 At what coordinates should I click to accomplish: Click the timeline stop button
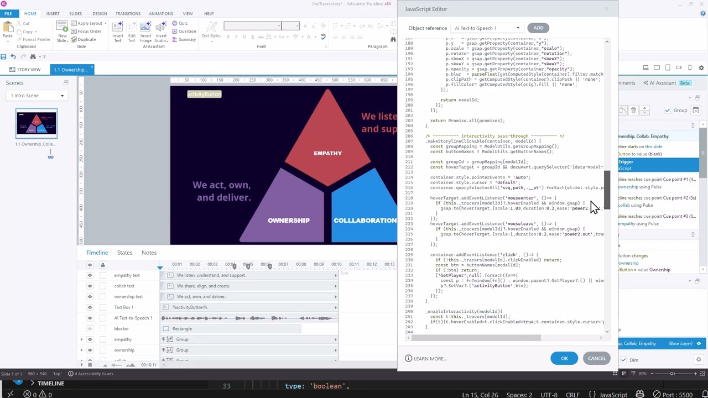[x=90, y=365]
